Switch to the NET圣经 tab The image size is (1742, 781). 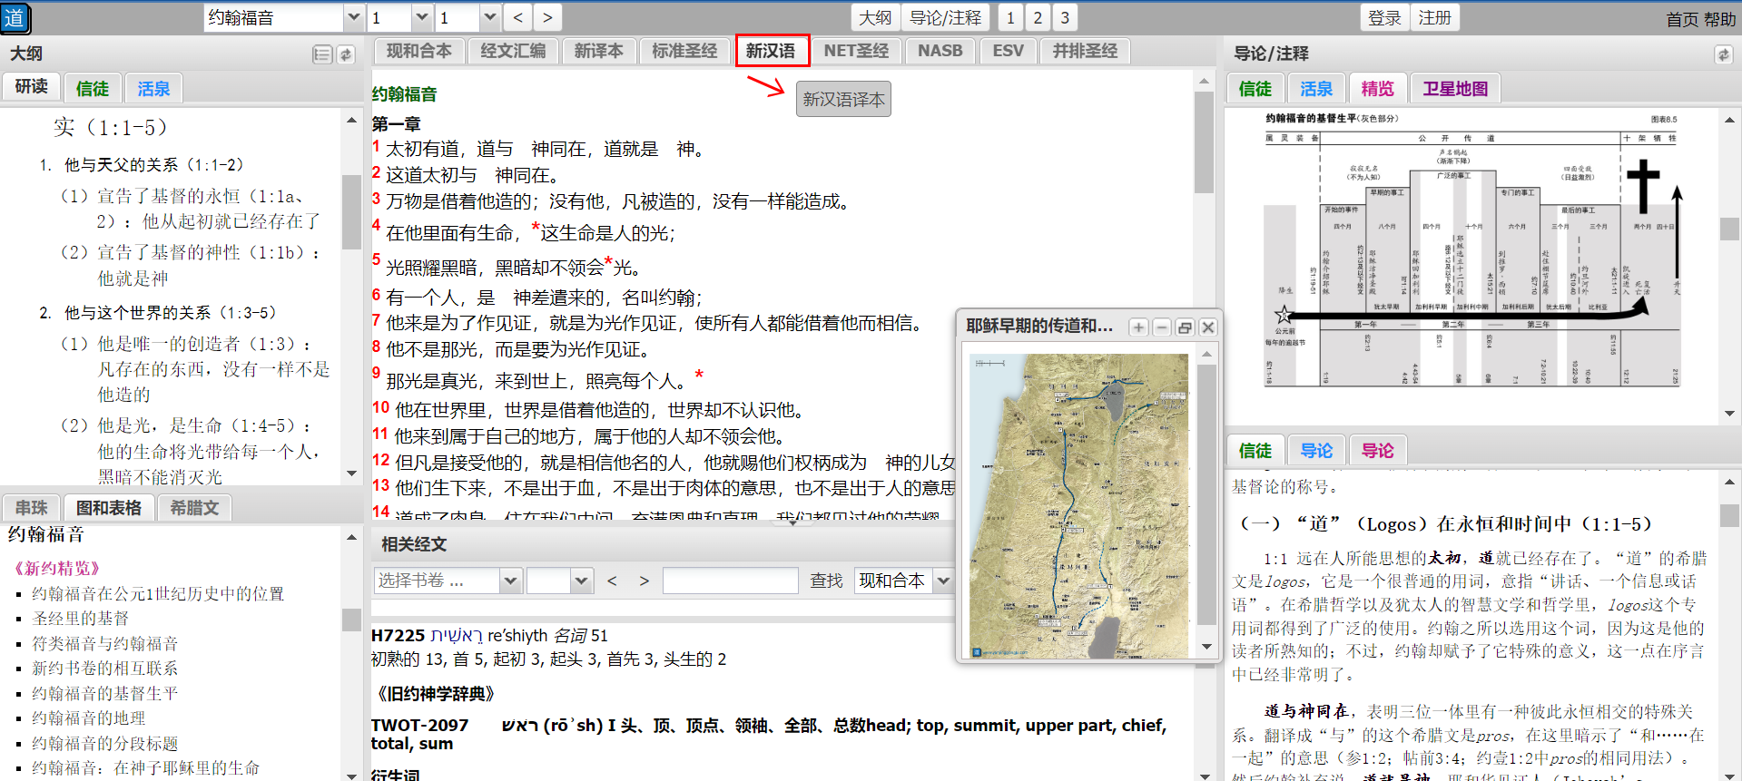point(855,51)
